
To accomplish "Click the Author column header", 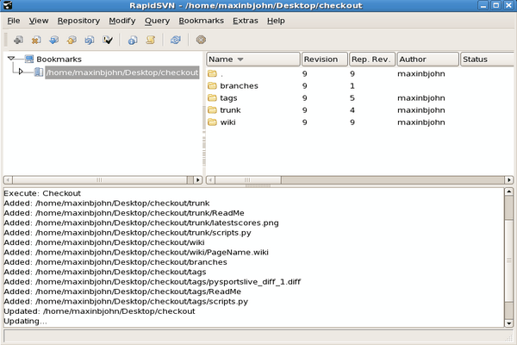I will click(426, 60).
